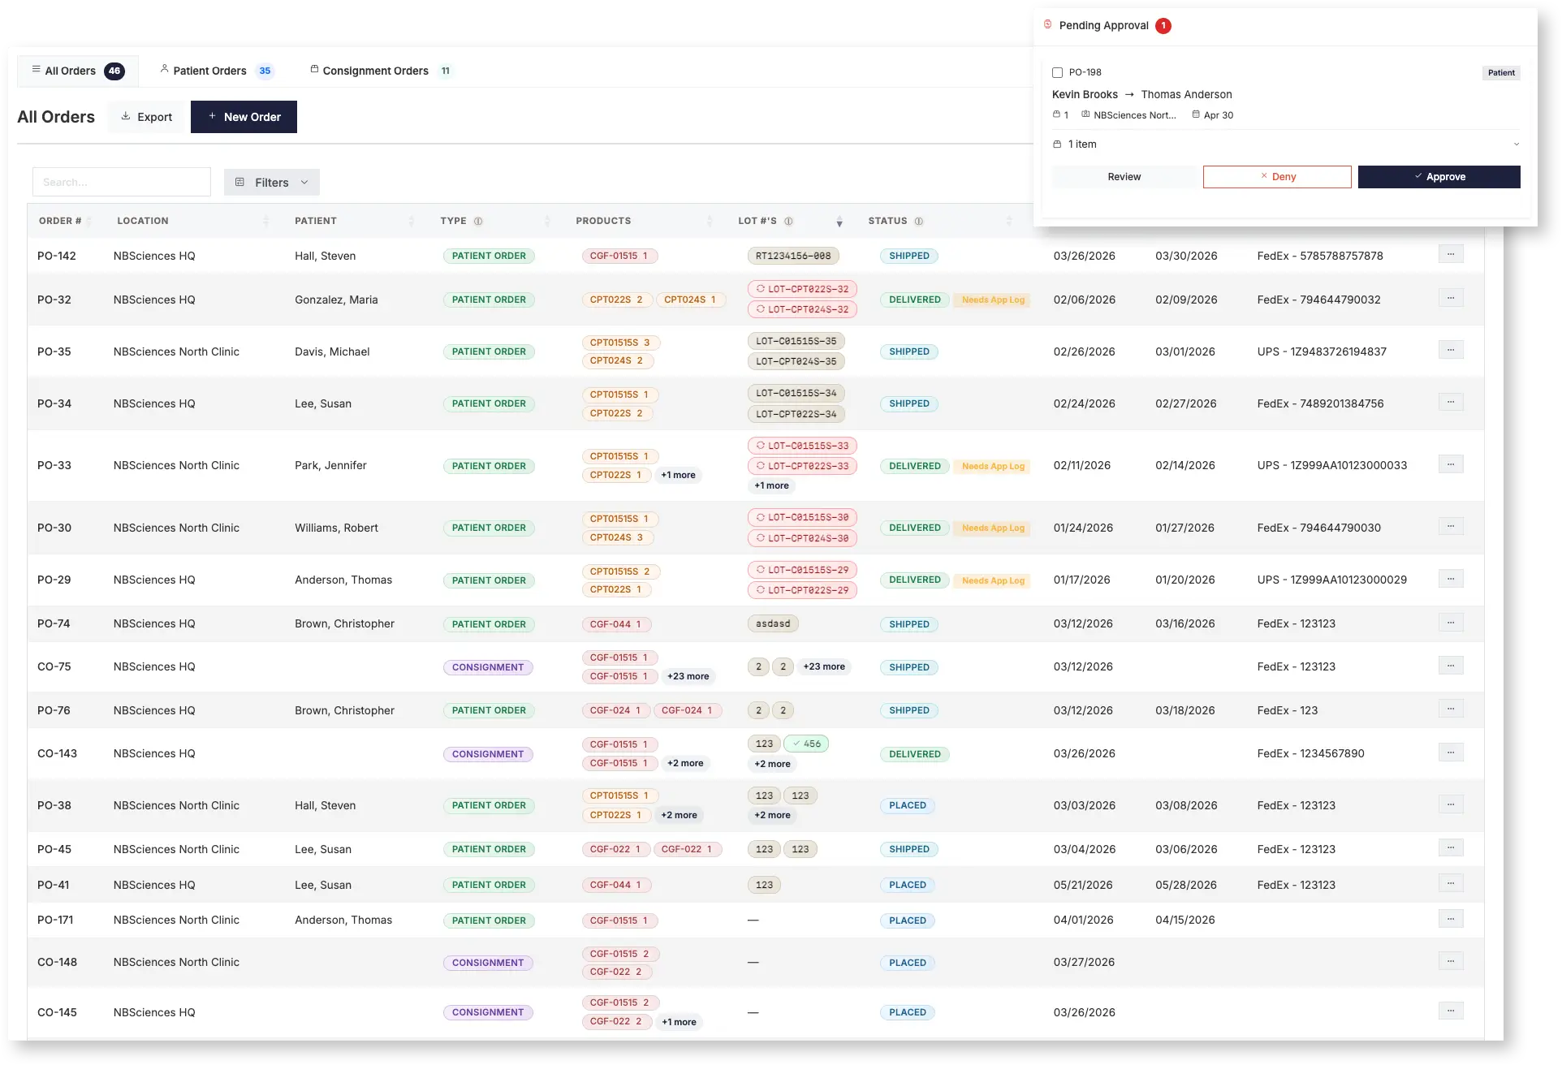This screenshot has height=1065, width=1562.
Task: Sort by the Location column
Action: (266, 222)
